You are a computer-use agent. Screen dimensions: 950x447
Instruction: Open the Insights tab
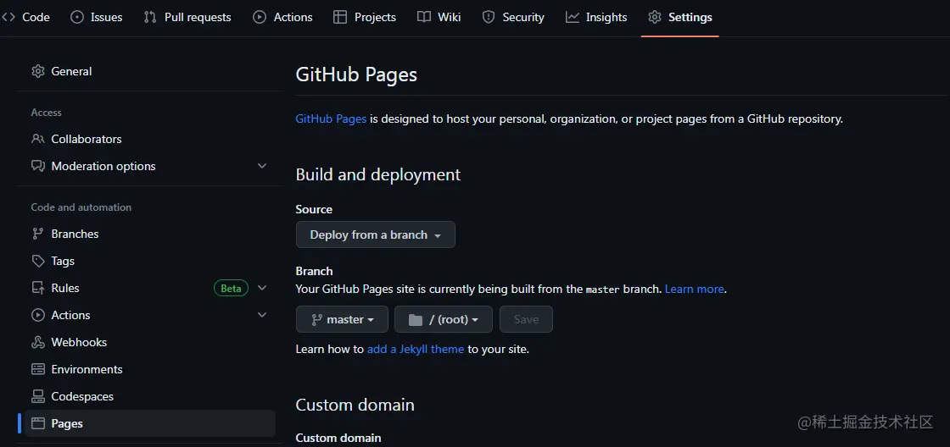(x=597, y=17)
